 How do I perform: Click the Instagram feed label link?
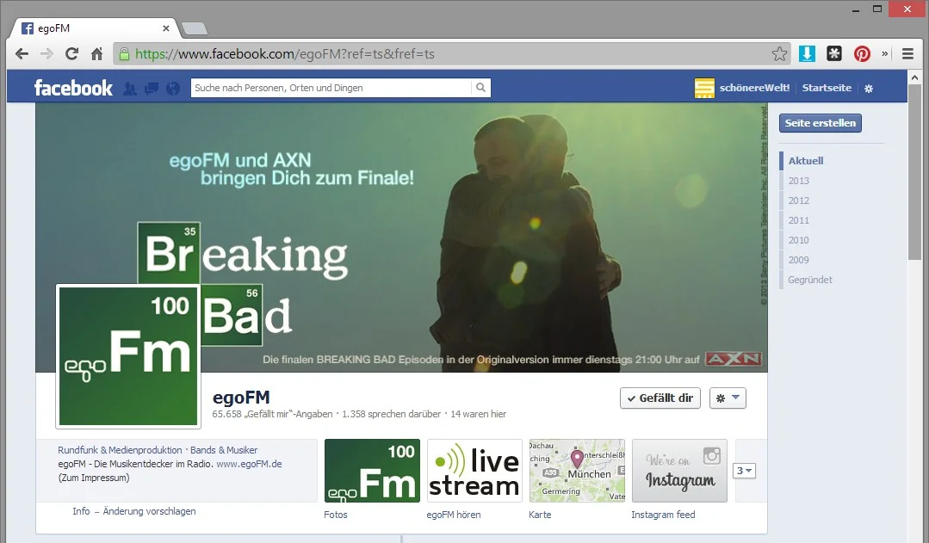(663, 515)
